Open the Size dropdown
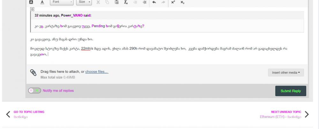319x129 pixels. click(84, 2)
